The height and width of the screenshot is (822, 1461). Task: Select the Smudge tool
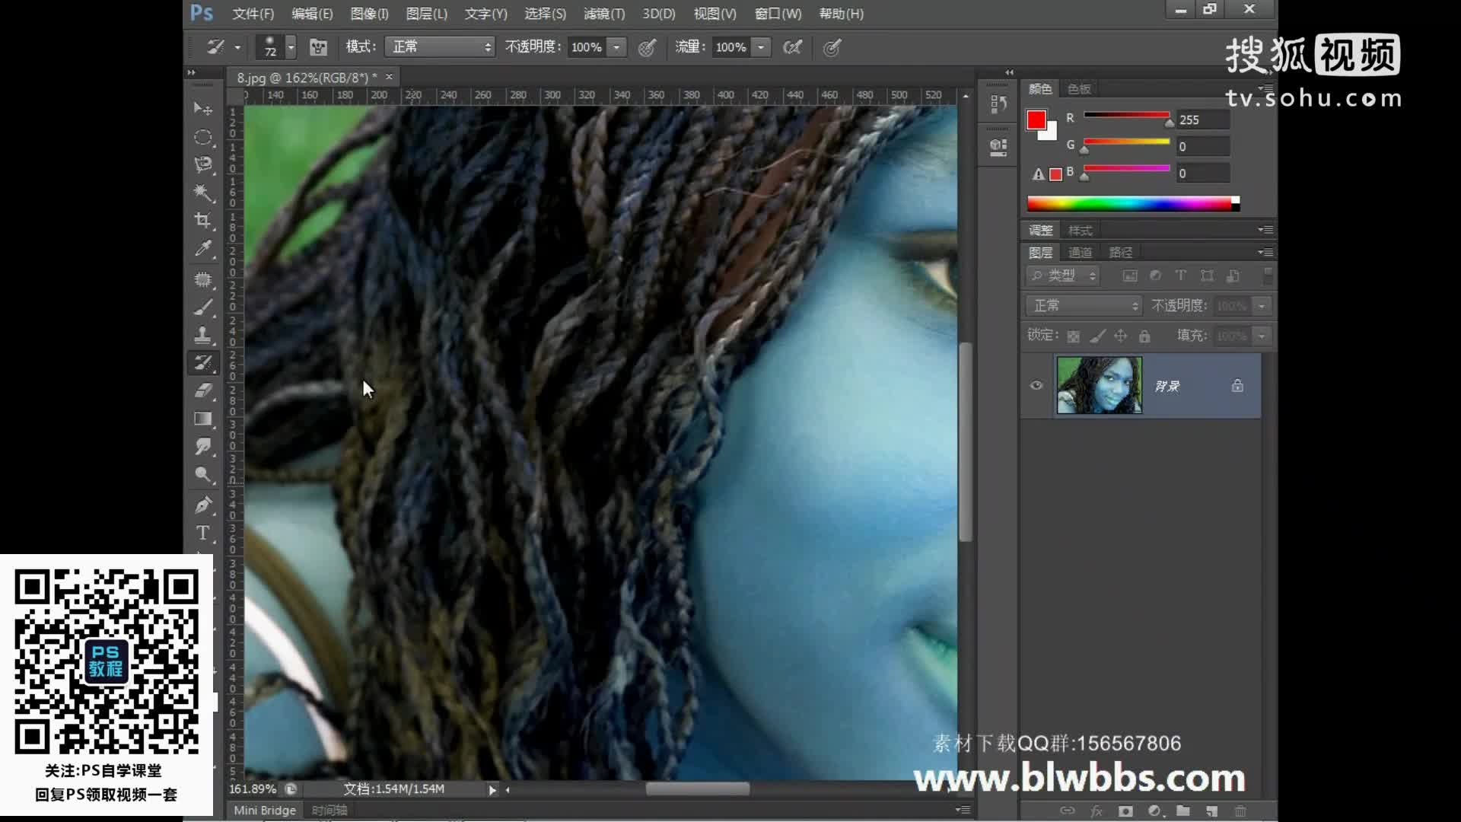(x=203, y=447)
